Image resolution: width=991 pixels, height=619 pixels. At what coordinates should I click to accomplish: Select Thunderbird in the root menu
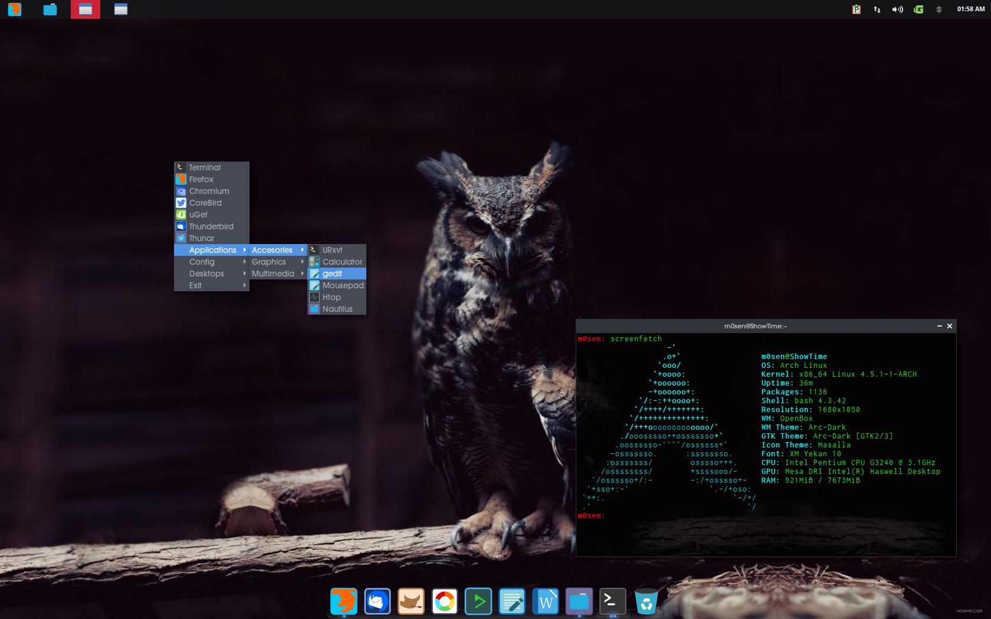click(x=212, y=226)
